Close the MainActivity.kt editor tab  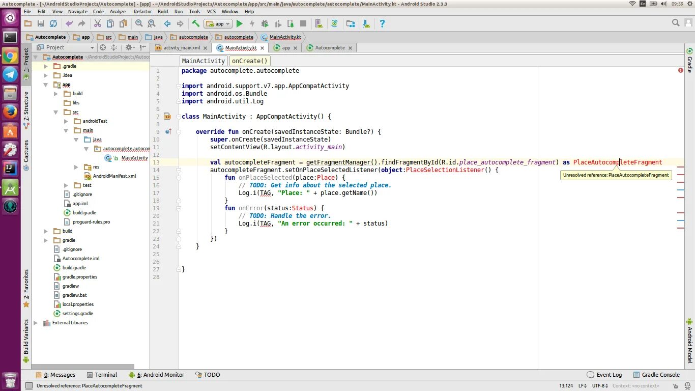pyautogui.click(x=263, y=48)
